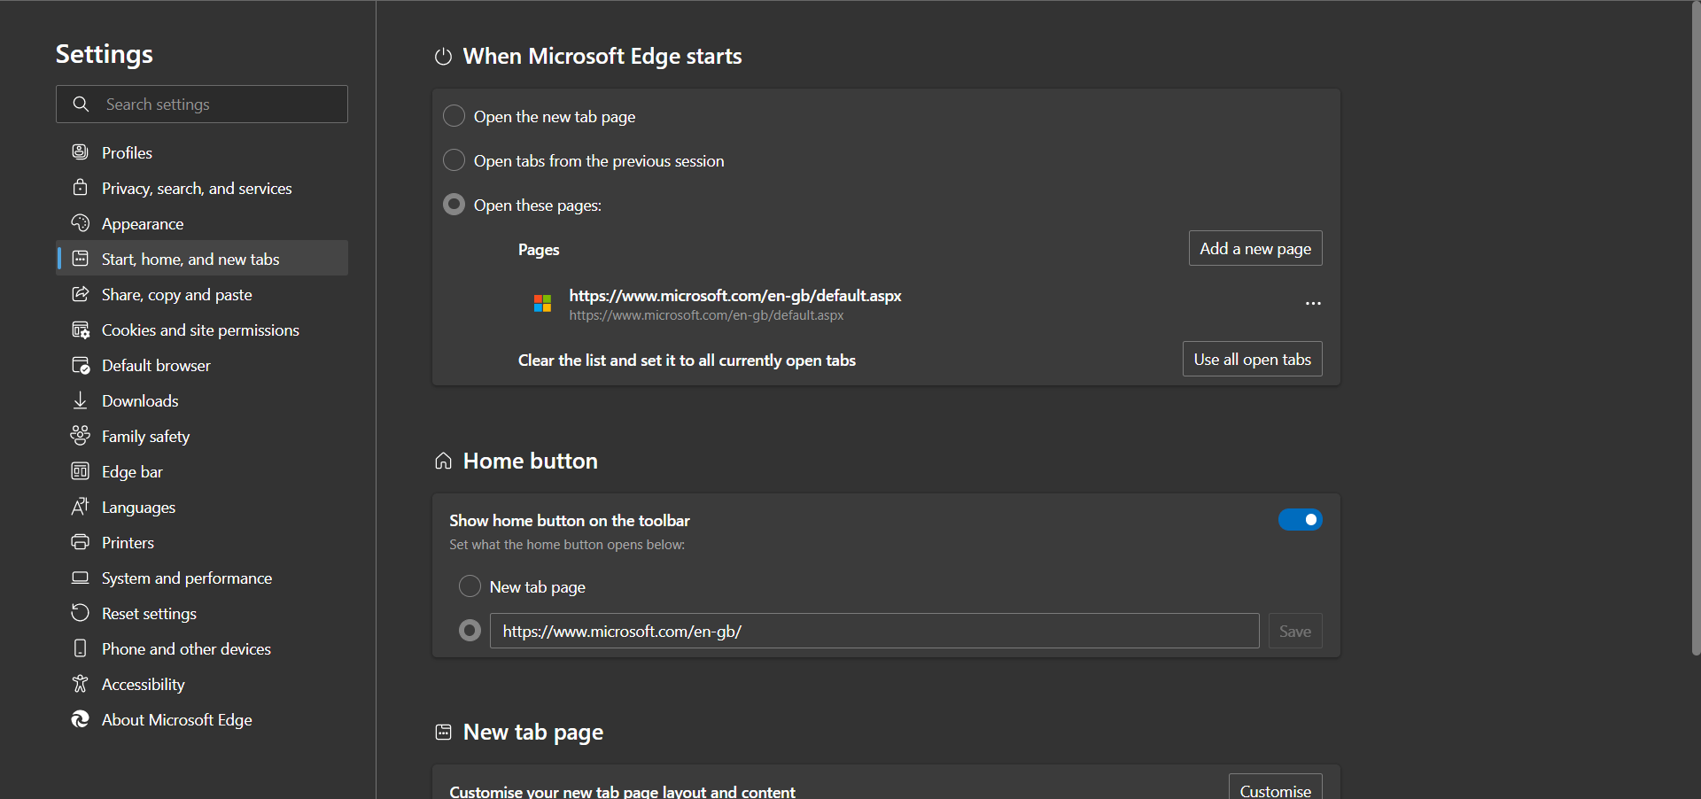Click the Add a new page button
Screen dimensions: 1701x799
(x=1254, y=248)
